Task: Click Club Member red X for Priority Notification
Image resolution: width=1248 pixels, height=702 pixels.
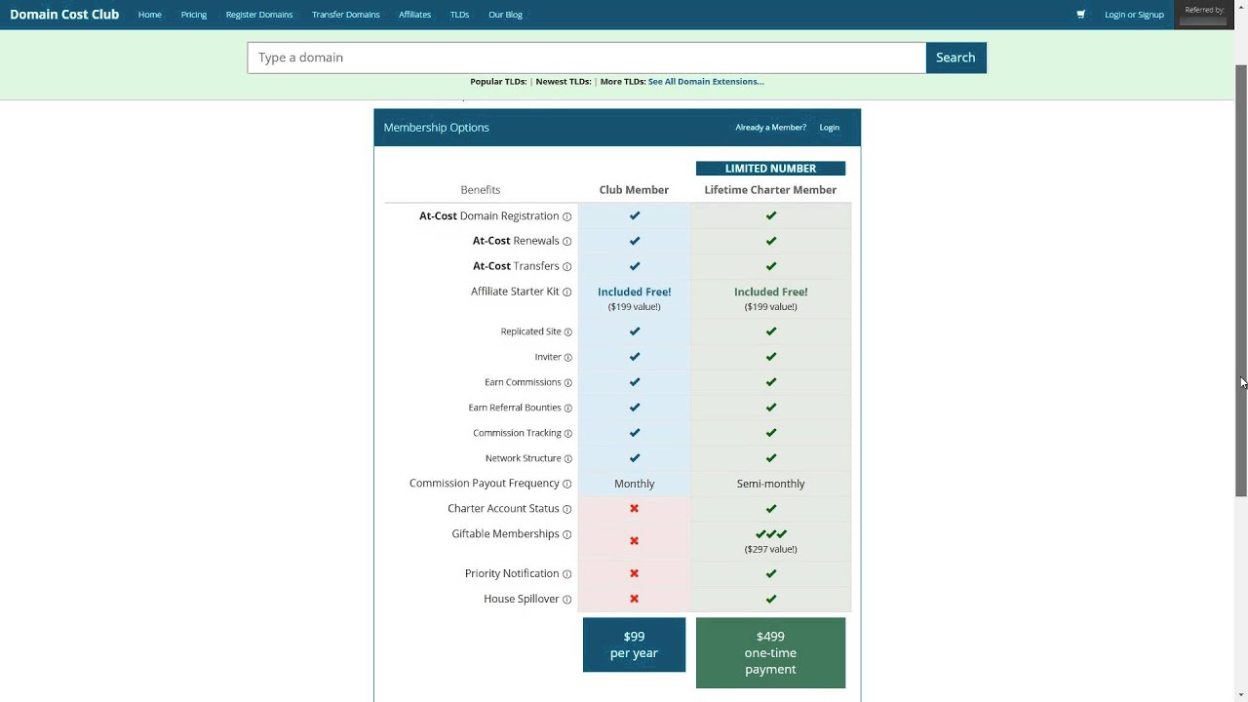Action: click(x=634, y=574)
